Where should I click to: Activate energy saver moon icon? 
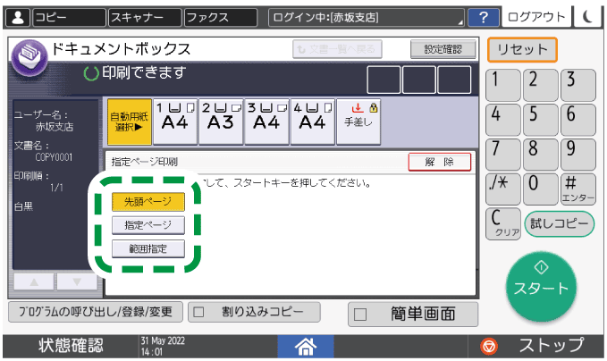click(x=587, y=17)
